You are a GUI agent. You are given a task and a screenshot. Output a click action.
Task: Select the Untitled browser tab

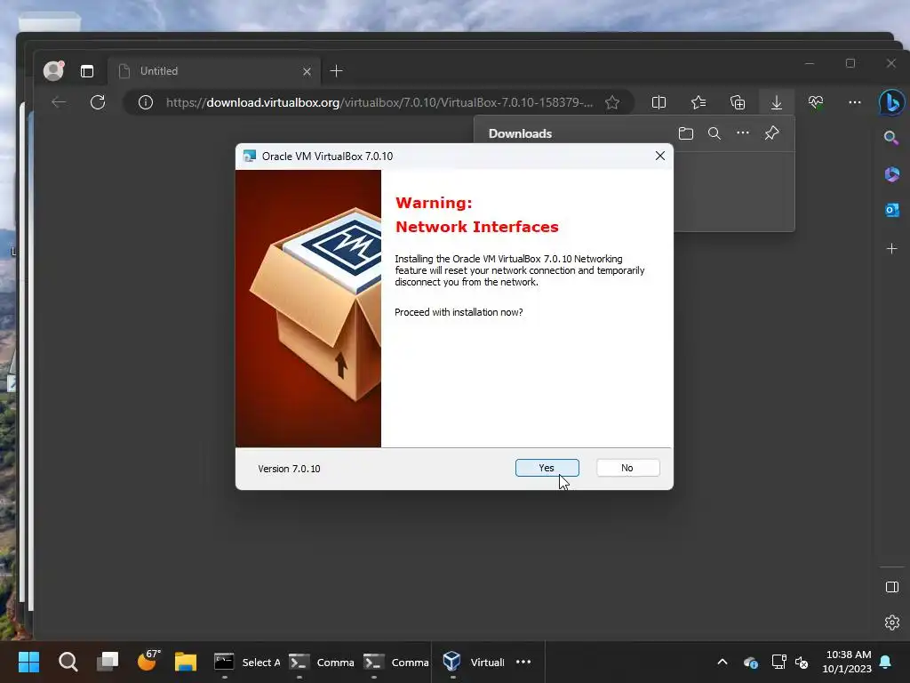point(213,71)
